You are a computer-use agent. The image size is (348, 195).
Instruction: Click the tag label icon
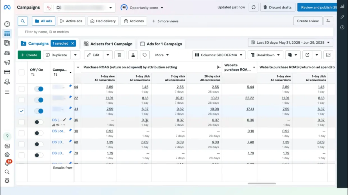[x=144, y=55]
